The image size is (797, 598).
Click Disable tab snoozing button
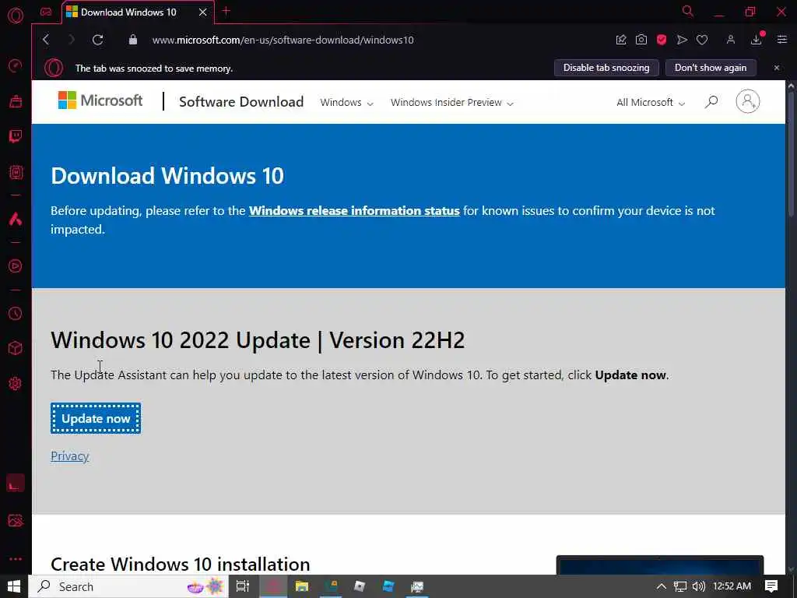pos(606,68)
